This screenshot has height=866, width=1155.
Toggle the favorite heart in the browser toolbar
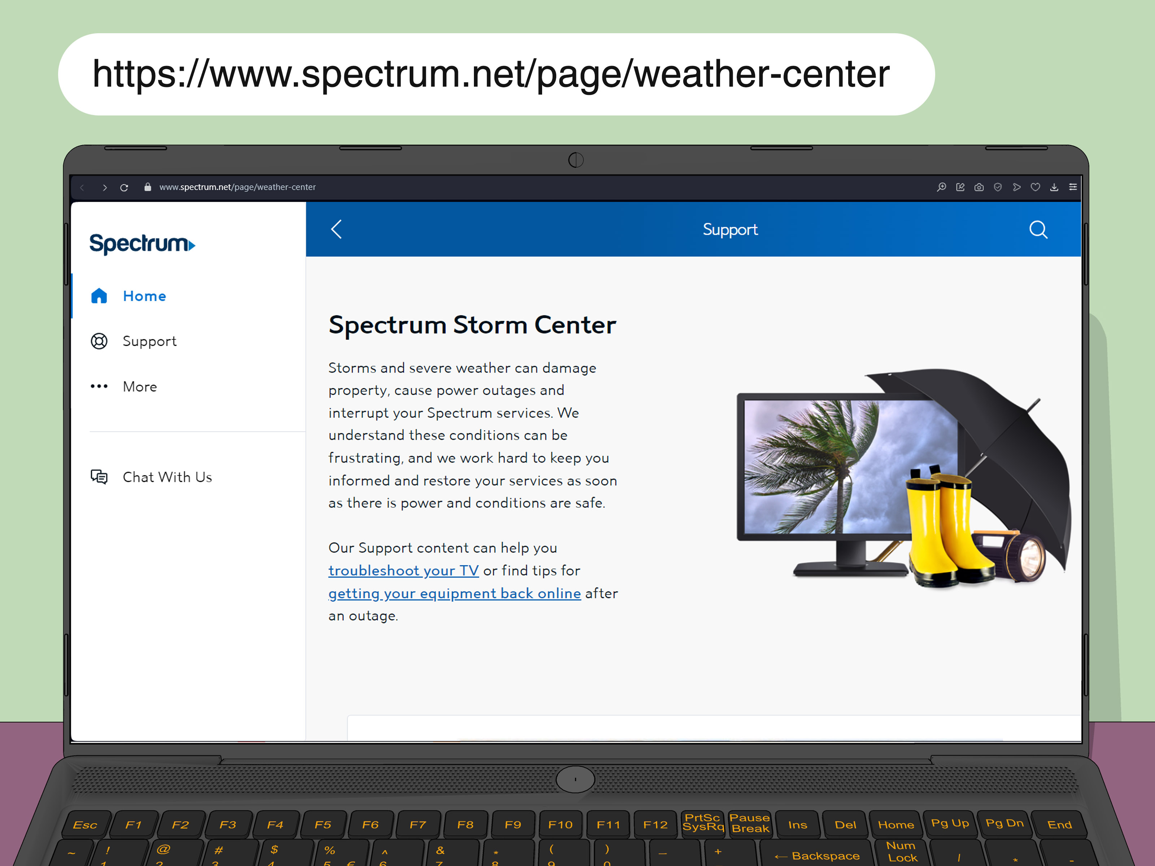tap(1036, 187)
